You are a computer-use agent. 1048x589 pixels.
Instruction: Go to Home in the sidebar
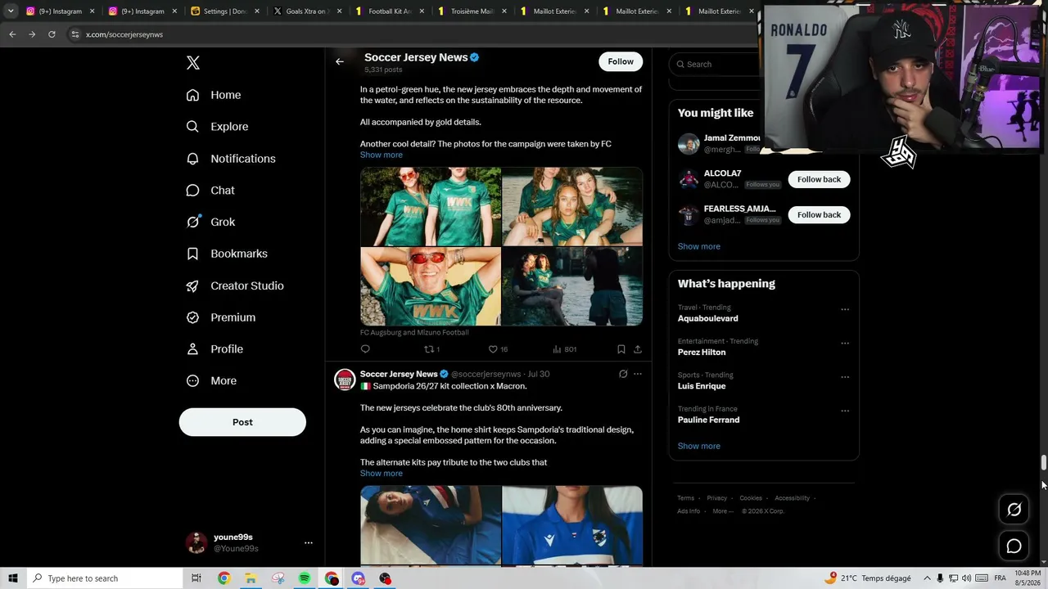[x=214, y=95]
